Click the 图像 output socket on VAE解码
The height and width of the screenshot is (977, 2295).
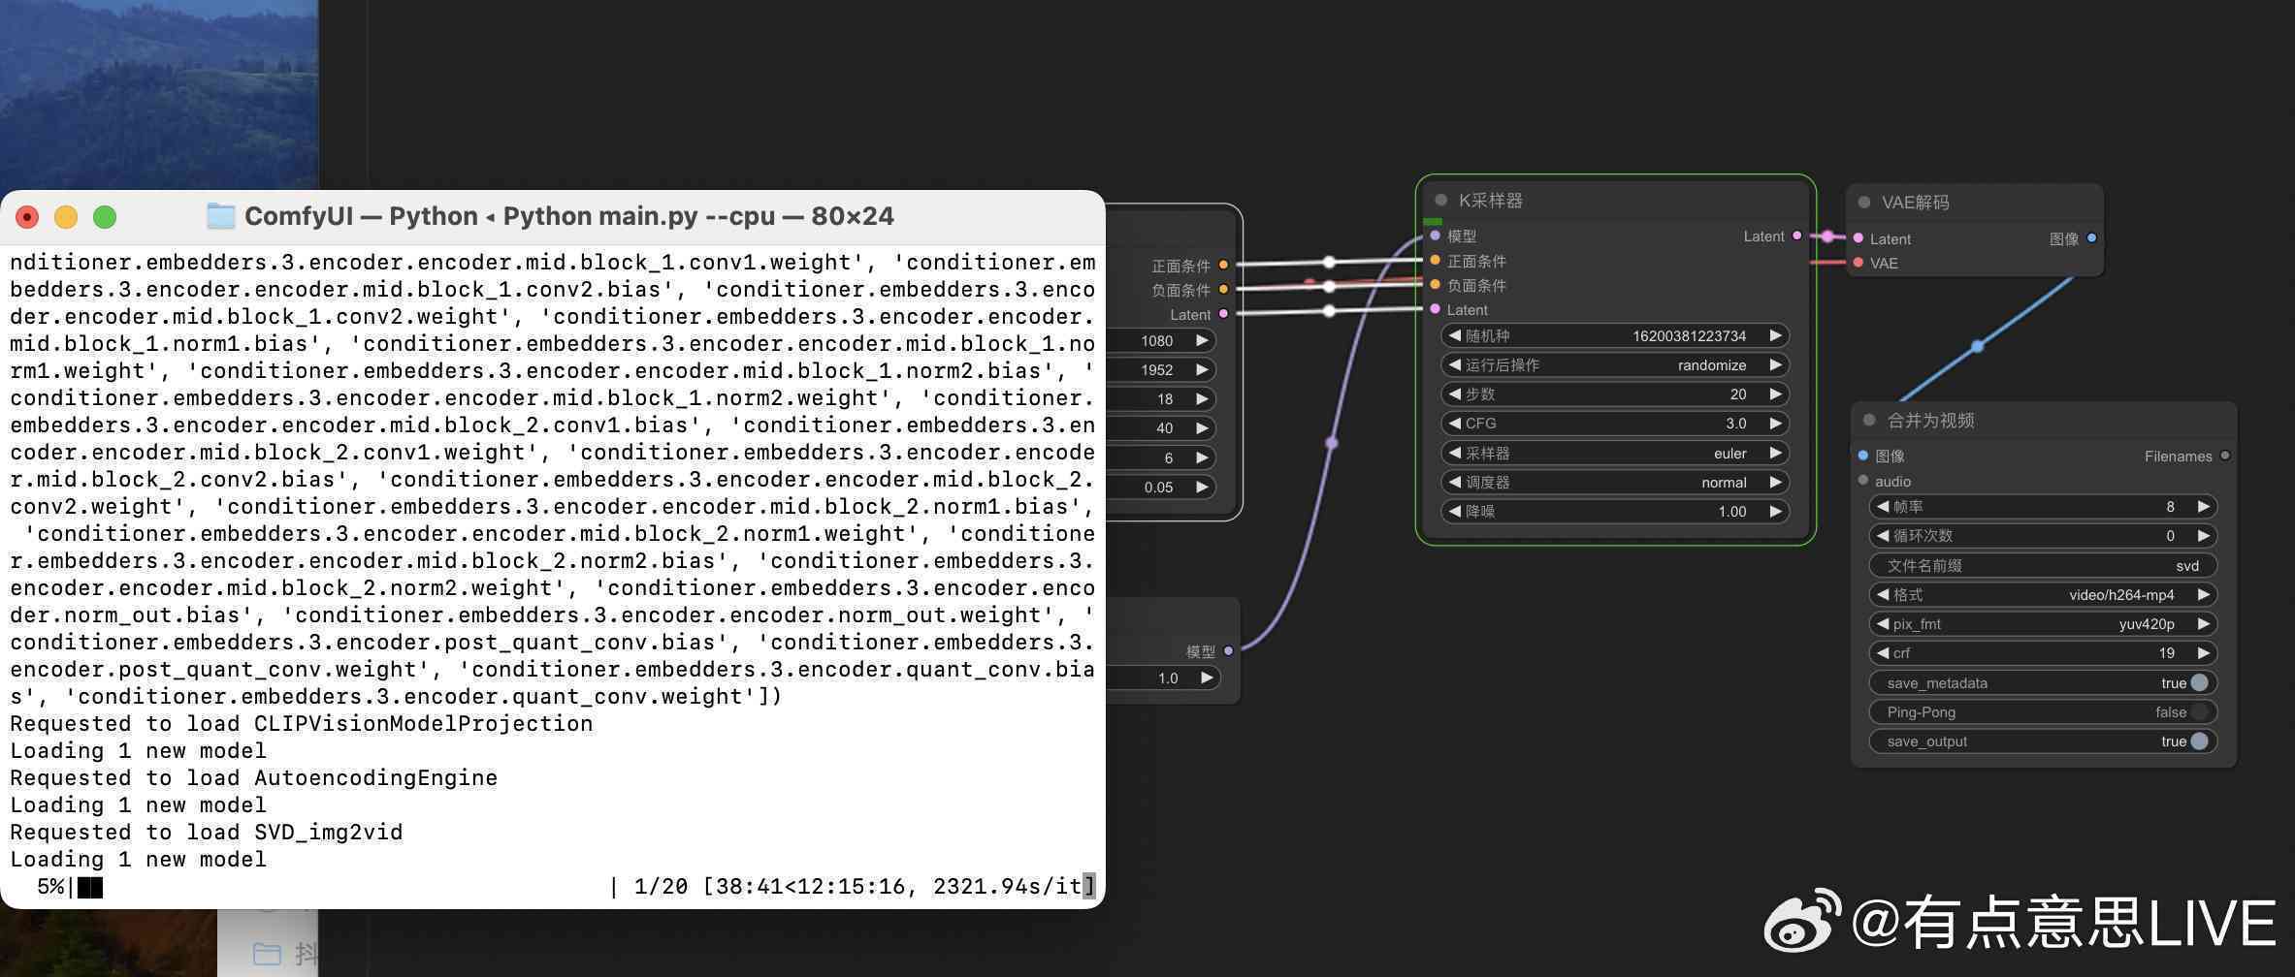pyautogui.click(x=2091, y=238)
